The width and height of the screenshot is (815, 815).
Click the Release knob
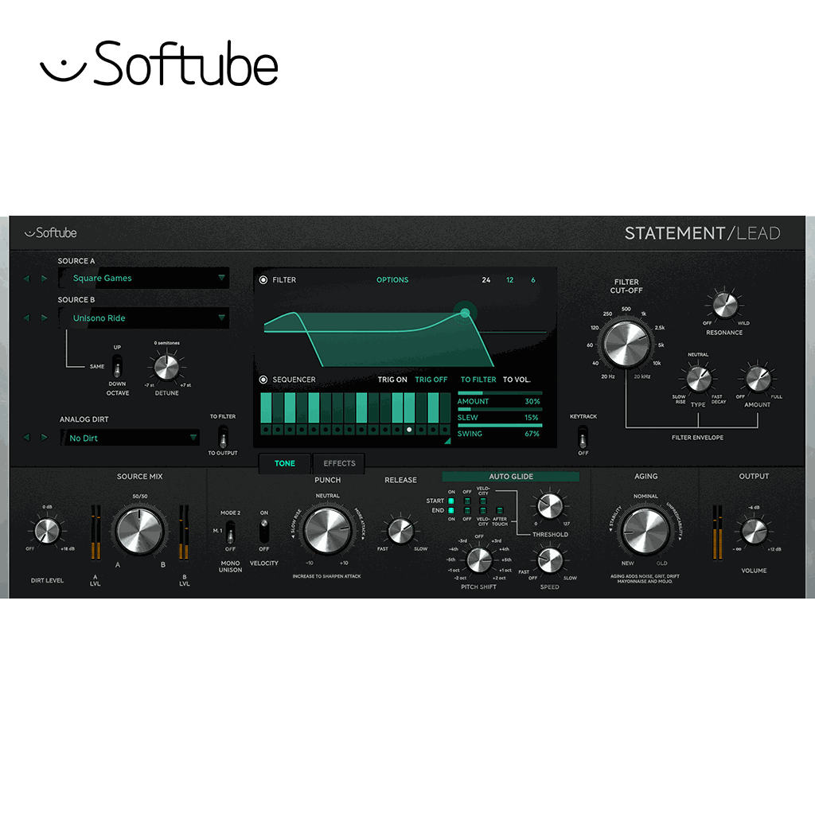[x=401, y=531]
